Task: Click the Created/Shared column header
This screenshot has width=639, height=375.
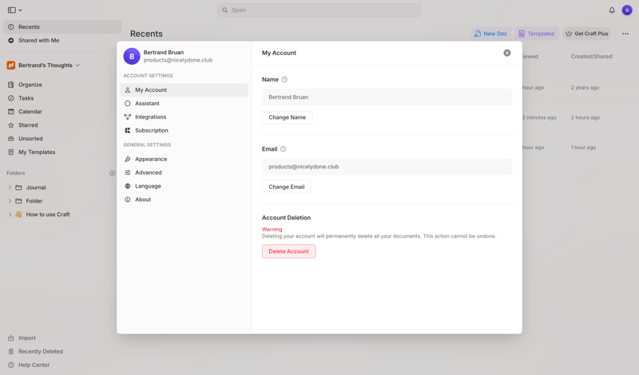Action: [591, 57]
